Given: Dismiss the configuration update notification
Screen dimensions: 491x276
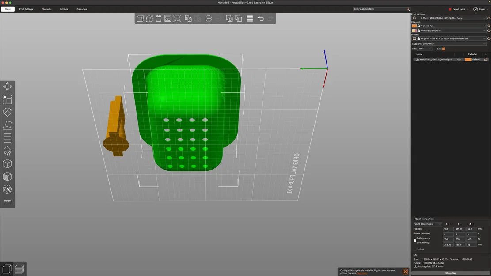Looking at the screenshot, I should click(405, 272).
